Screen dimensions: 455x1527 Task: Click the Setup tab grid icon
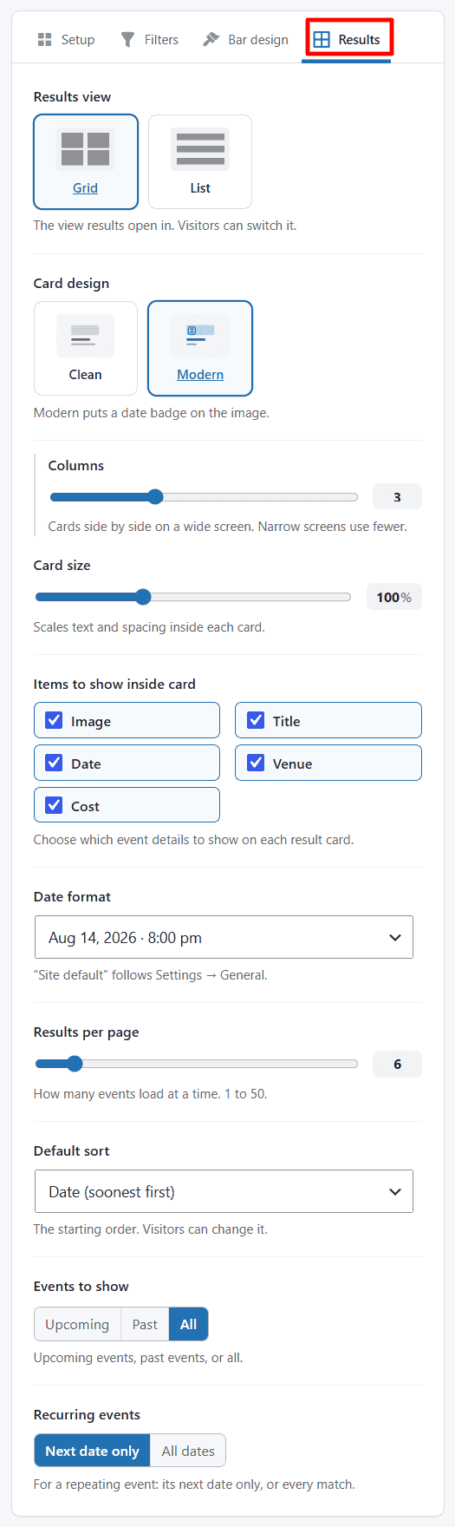[45, 39]
